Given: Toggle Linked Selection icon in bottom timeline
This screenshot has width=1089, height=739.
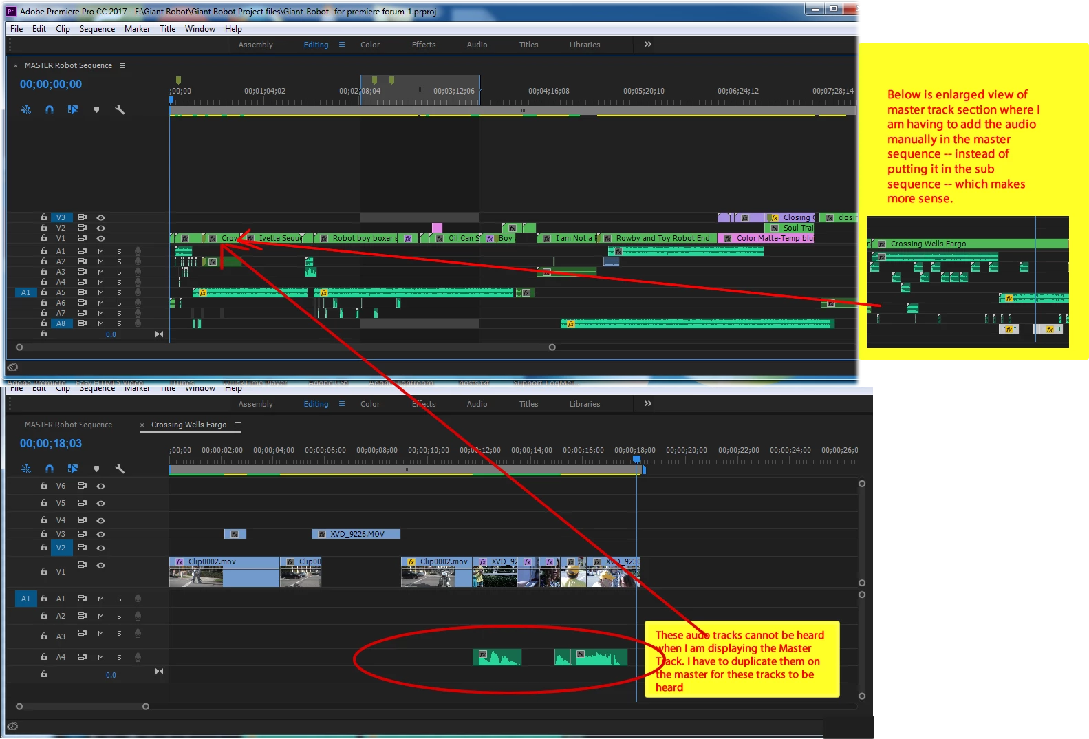Looking at the screenshot, I should 73,469.
